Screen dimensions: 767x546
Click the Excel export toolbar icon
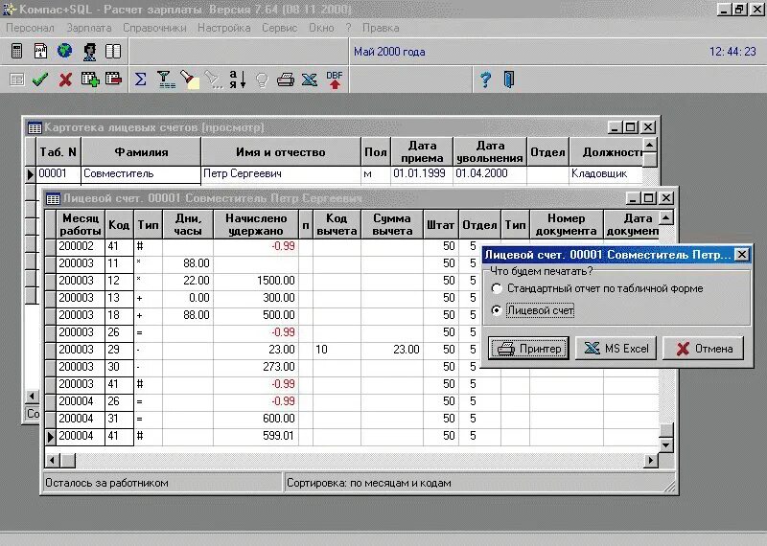coord(309,80)
